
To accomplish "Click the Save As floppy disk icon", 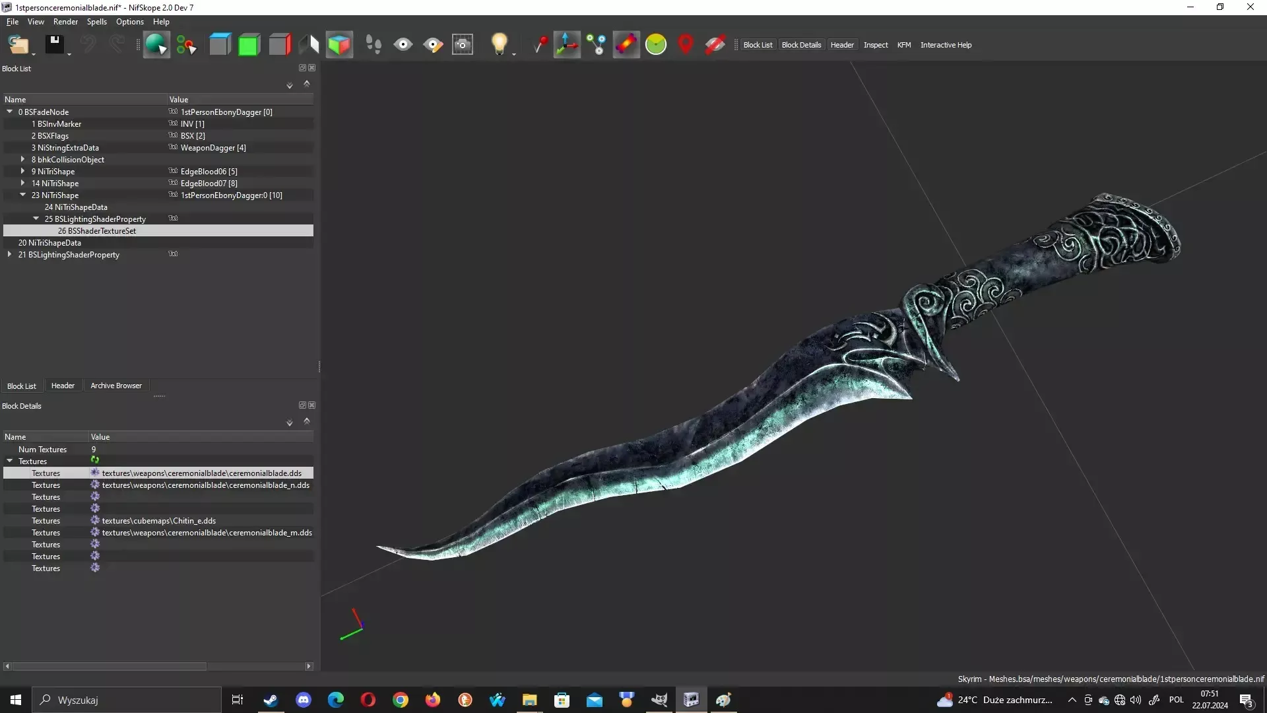I will click(54, 45).
